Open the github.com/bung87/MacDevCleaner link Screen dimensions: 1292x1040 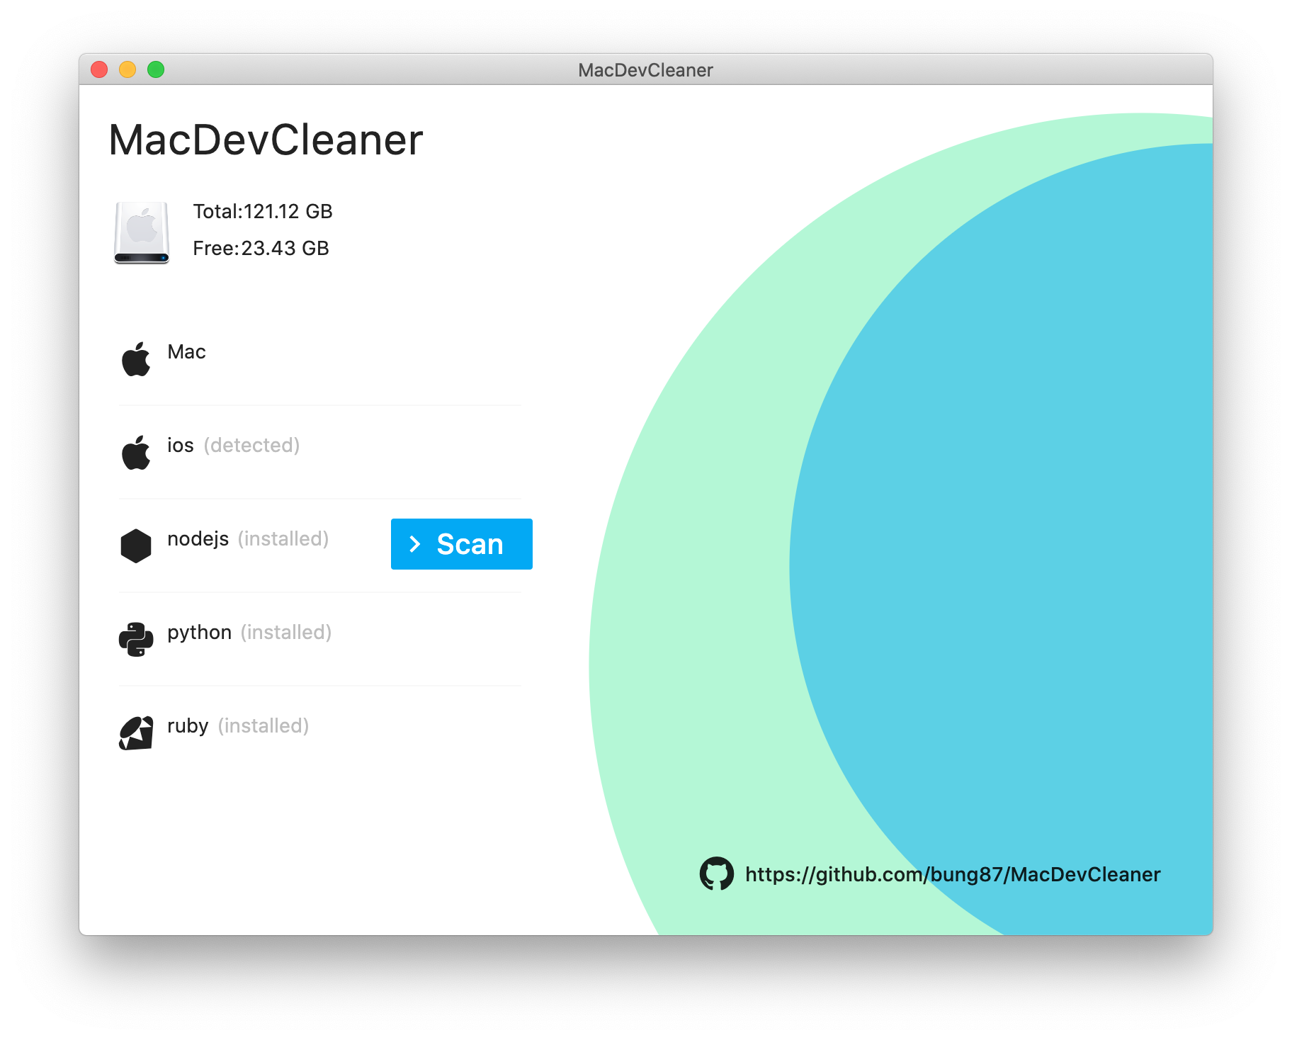point(953,874)
